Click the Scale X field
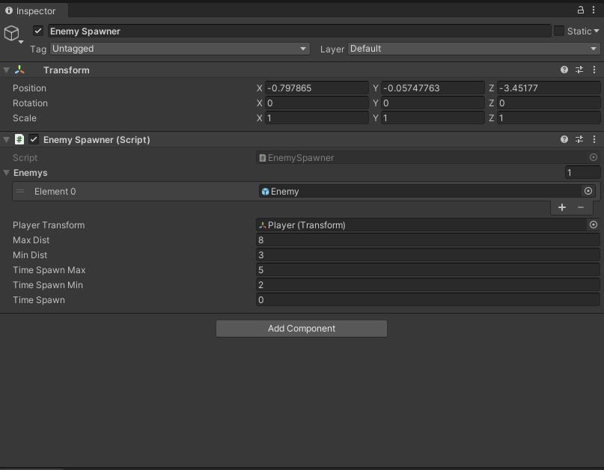This screenshot has width=604, height=470. (317, 118)
